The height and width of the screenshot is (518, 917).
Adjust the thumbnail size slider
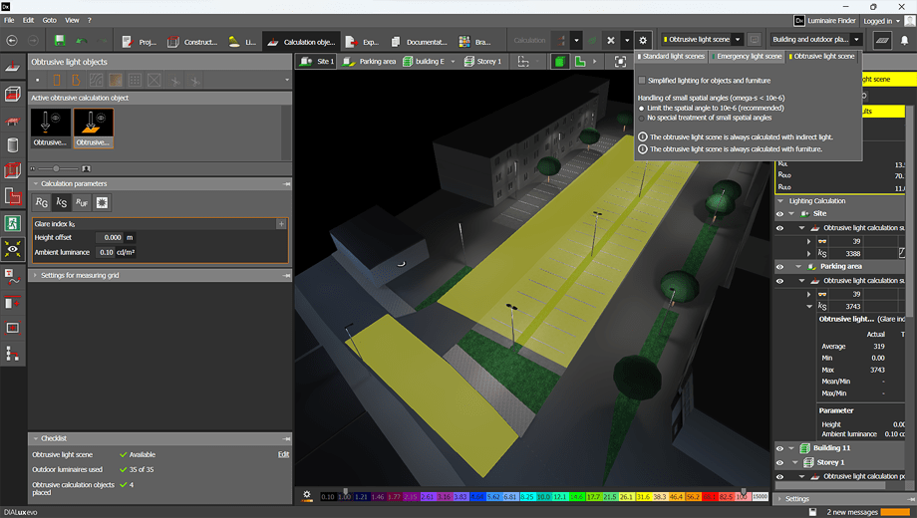click(x=56, y=168)
